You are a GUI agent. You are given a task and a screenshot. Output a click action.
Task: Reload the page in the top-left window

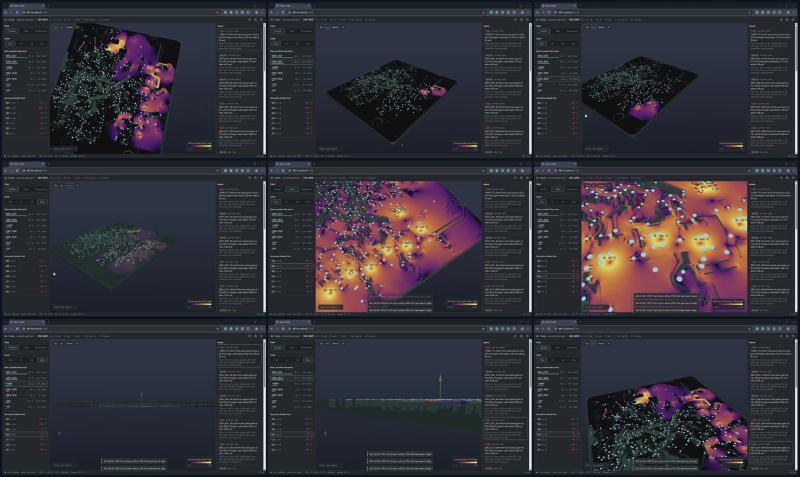pyautogui.click(x=17, y=12)
